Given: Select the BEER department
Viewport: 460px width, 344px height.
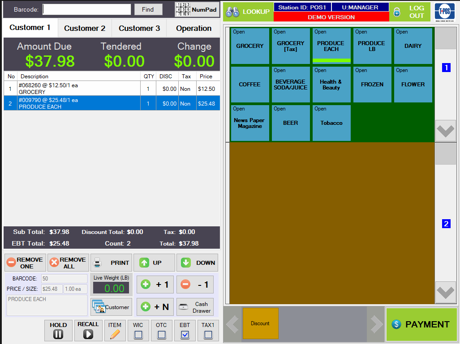Looking at the screenshot, I should pyautogui.click(x=291, y=123).
